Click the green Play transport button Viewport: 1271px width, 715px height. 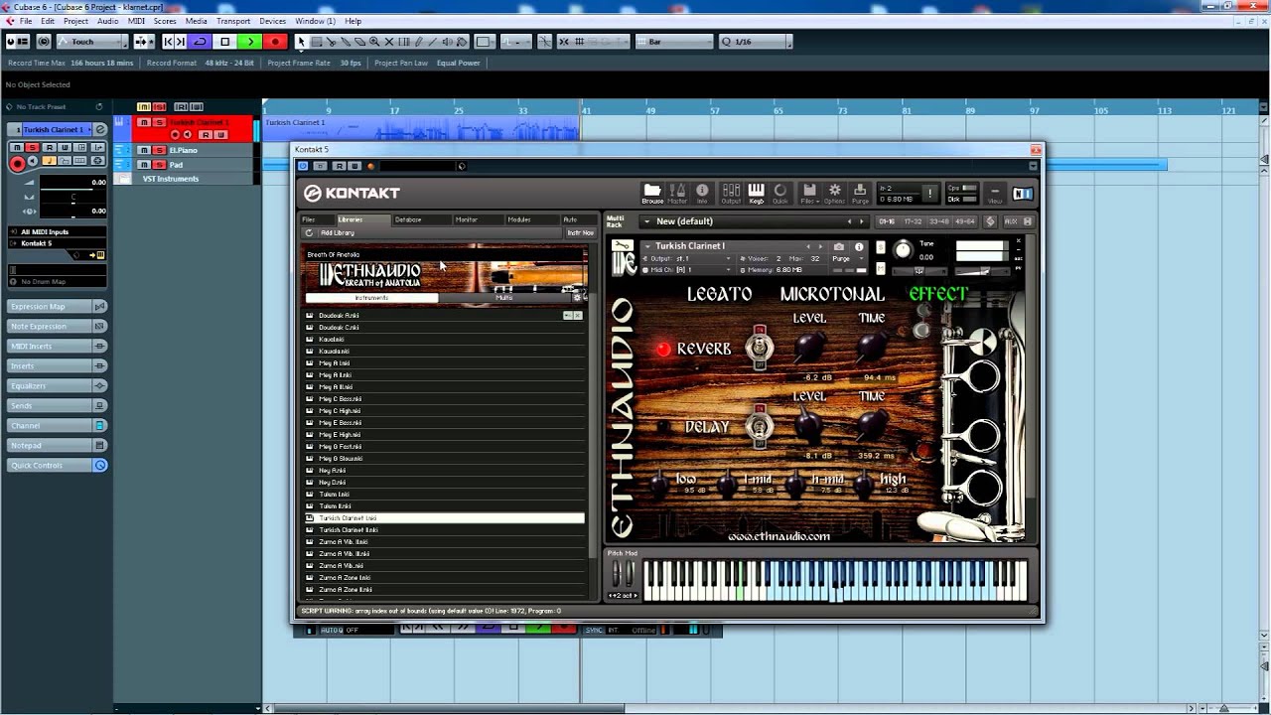click(x=249, y=42)
